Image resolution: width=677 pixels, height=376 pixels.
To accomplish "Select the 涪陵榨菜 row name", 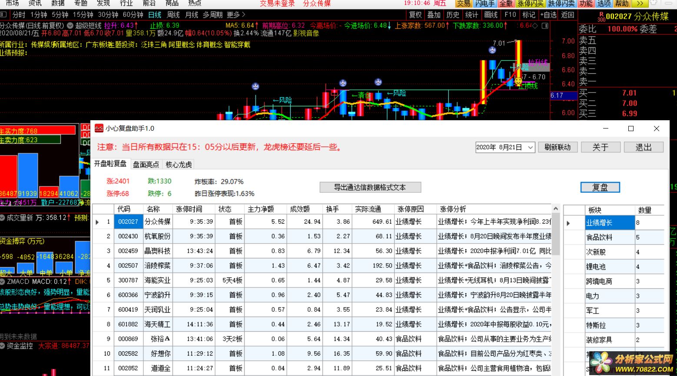I will click(x=157, y=266).
